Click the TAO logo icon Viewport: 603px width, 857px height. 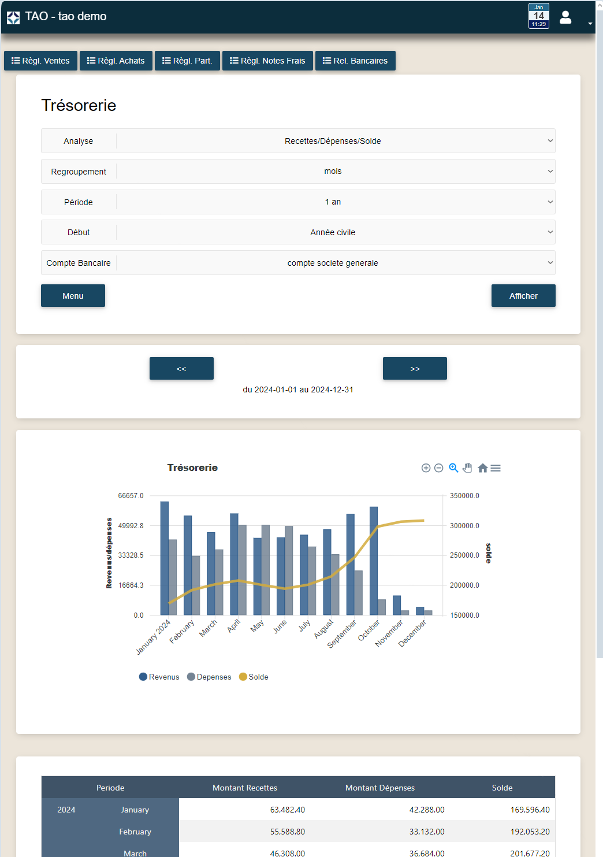[x=13, y=17]
